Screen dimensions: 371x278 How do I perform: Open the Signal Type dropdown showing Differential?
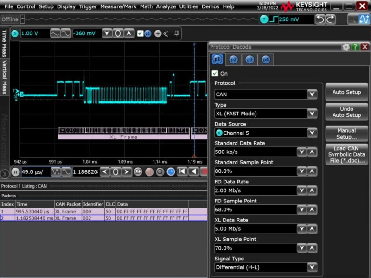coord(267,267)
